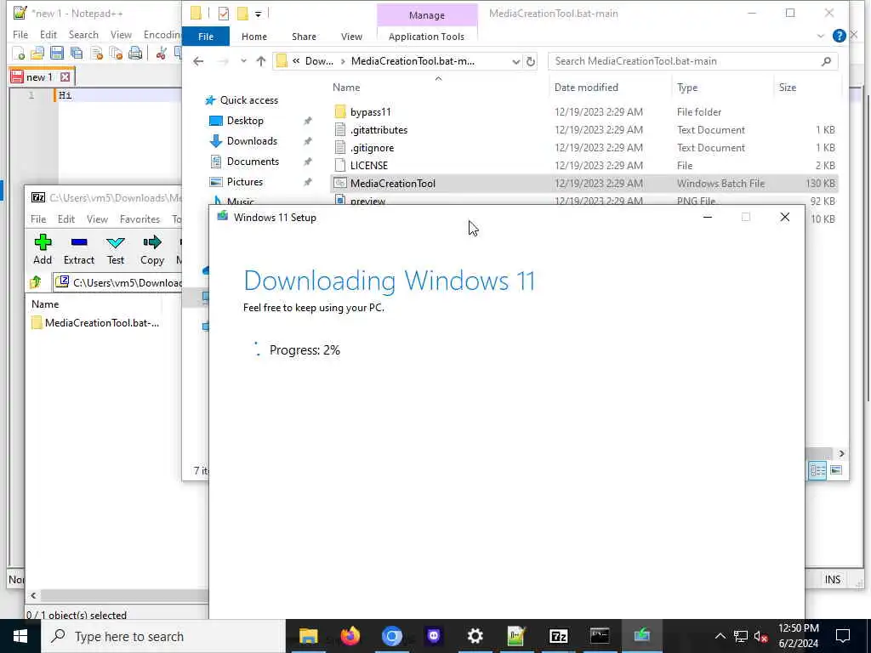The image size is (871, 653).
Task: Select Manage contextual tab in Explorer
Action: click(x=427, y=15)
